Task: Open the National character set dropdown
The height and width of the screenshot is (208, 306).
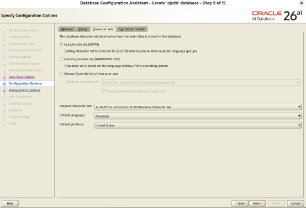Action: (198, 107)
